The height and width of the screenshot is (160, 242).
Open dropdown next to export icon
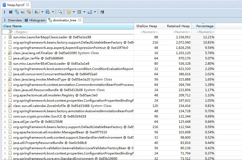click(x=95, y=12)
